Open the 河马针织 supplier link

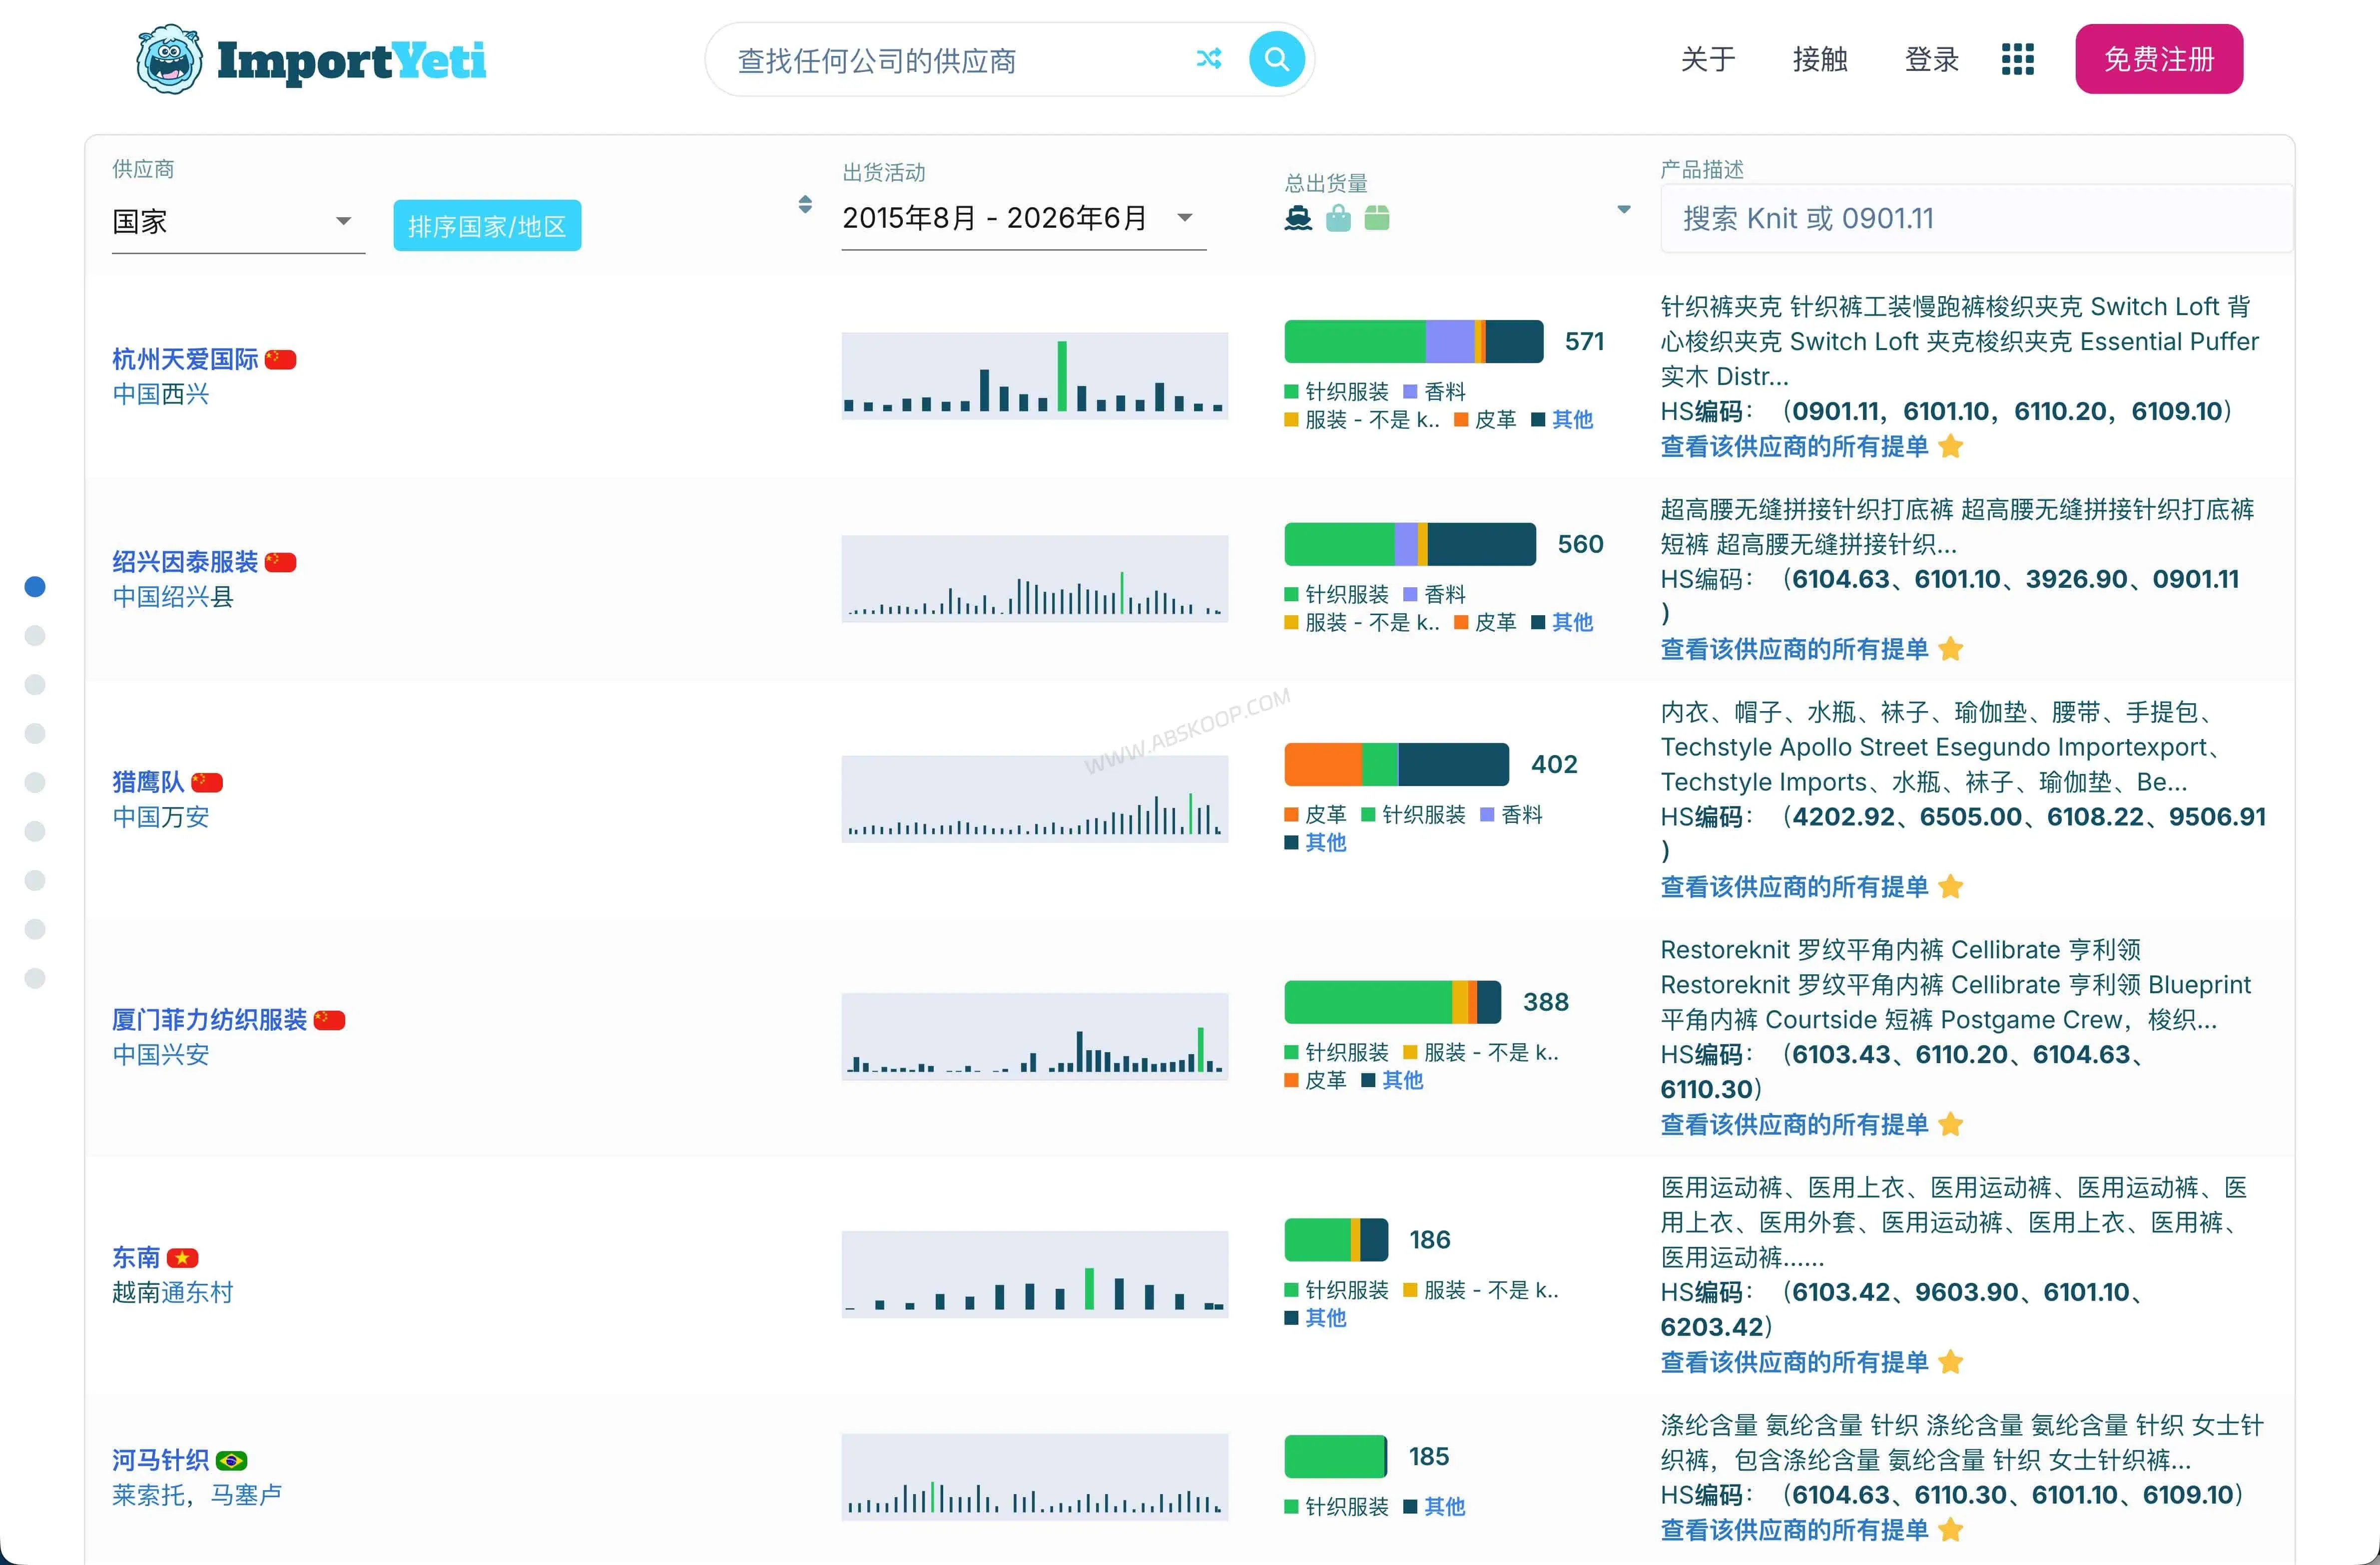161,1461
